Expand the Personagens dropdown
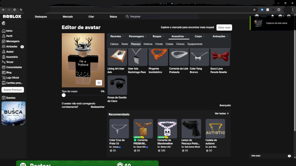 tap(137, 36)
